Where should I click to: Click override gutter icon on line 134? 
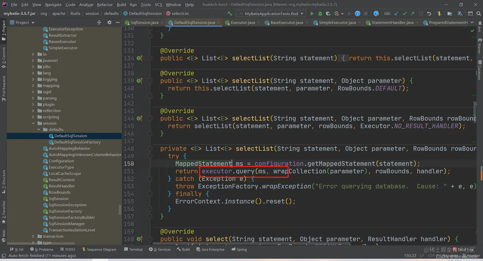(x=139, y=58)
